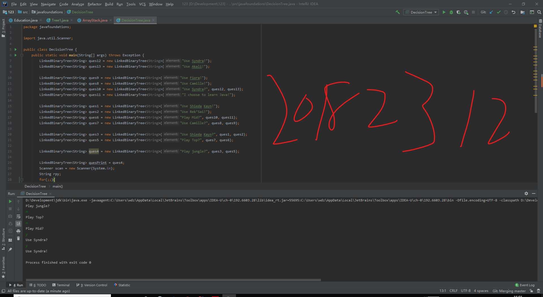Open Project Structure dialog icon
This screenshot has height=297, width=543.
tap(522, 12)
